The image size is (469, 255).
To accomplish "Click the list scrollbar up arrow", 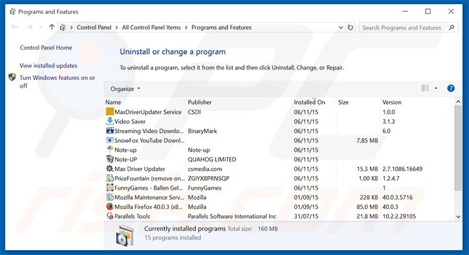I will point(458,101).
